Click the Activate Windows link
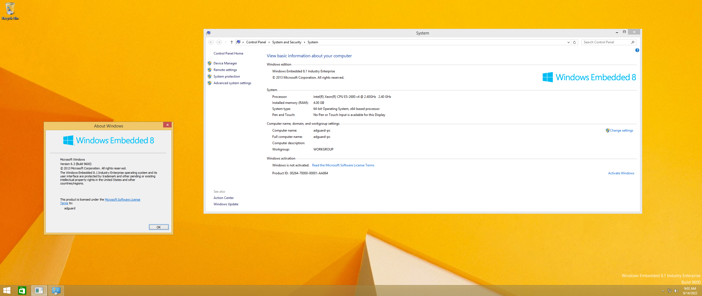 coord(621,173)
